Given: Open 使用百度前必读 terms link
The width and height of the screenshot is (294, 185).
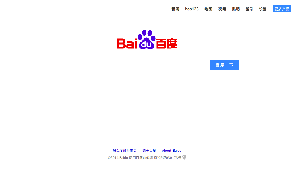Looking at the screenshot, I should point(141,158).
